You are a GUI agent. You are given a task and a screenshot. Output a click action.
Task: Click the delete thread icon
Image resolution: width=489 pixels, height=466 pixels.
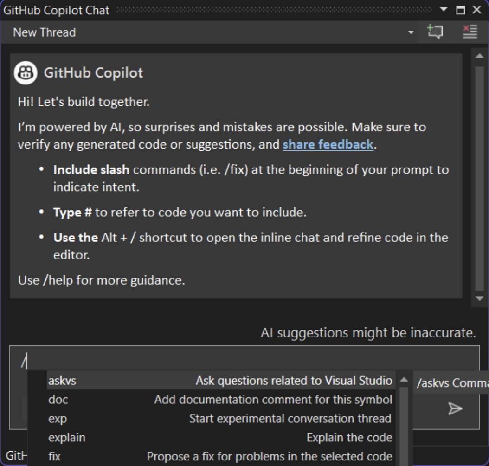(470, 32)
